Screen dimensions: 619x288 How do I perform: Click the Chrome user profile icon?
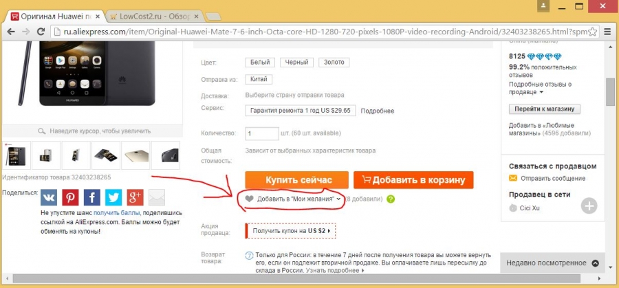tap(545, 5)
